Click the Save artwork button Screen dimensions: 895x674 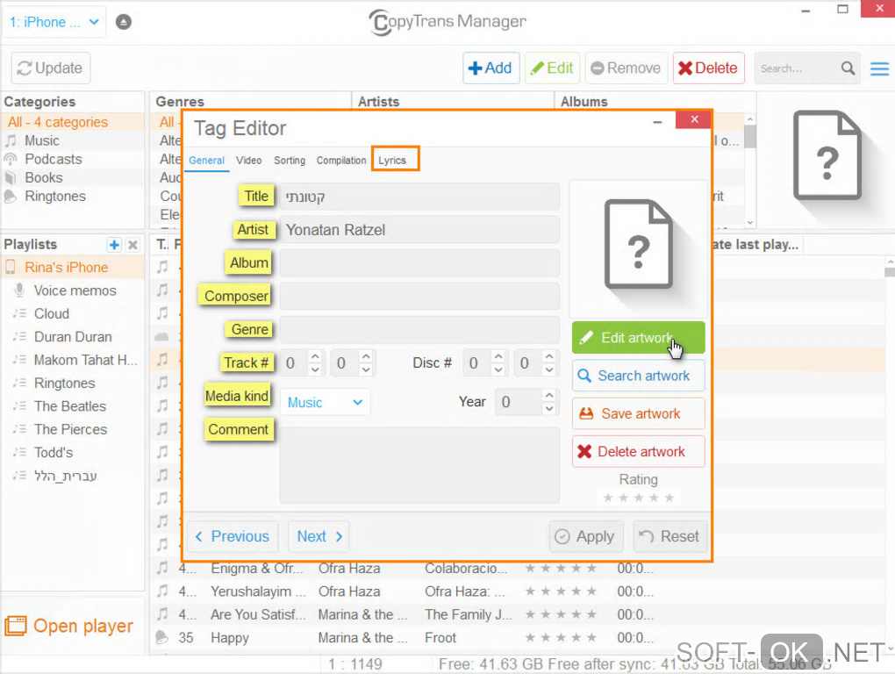(x=638, y=413)
